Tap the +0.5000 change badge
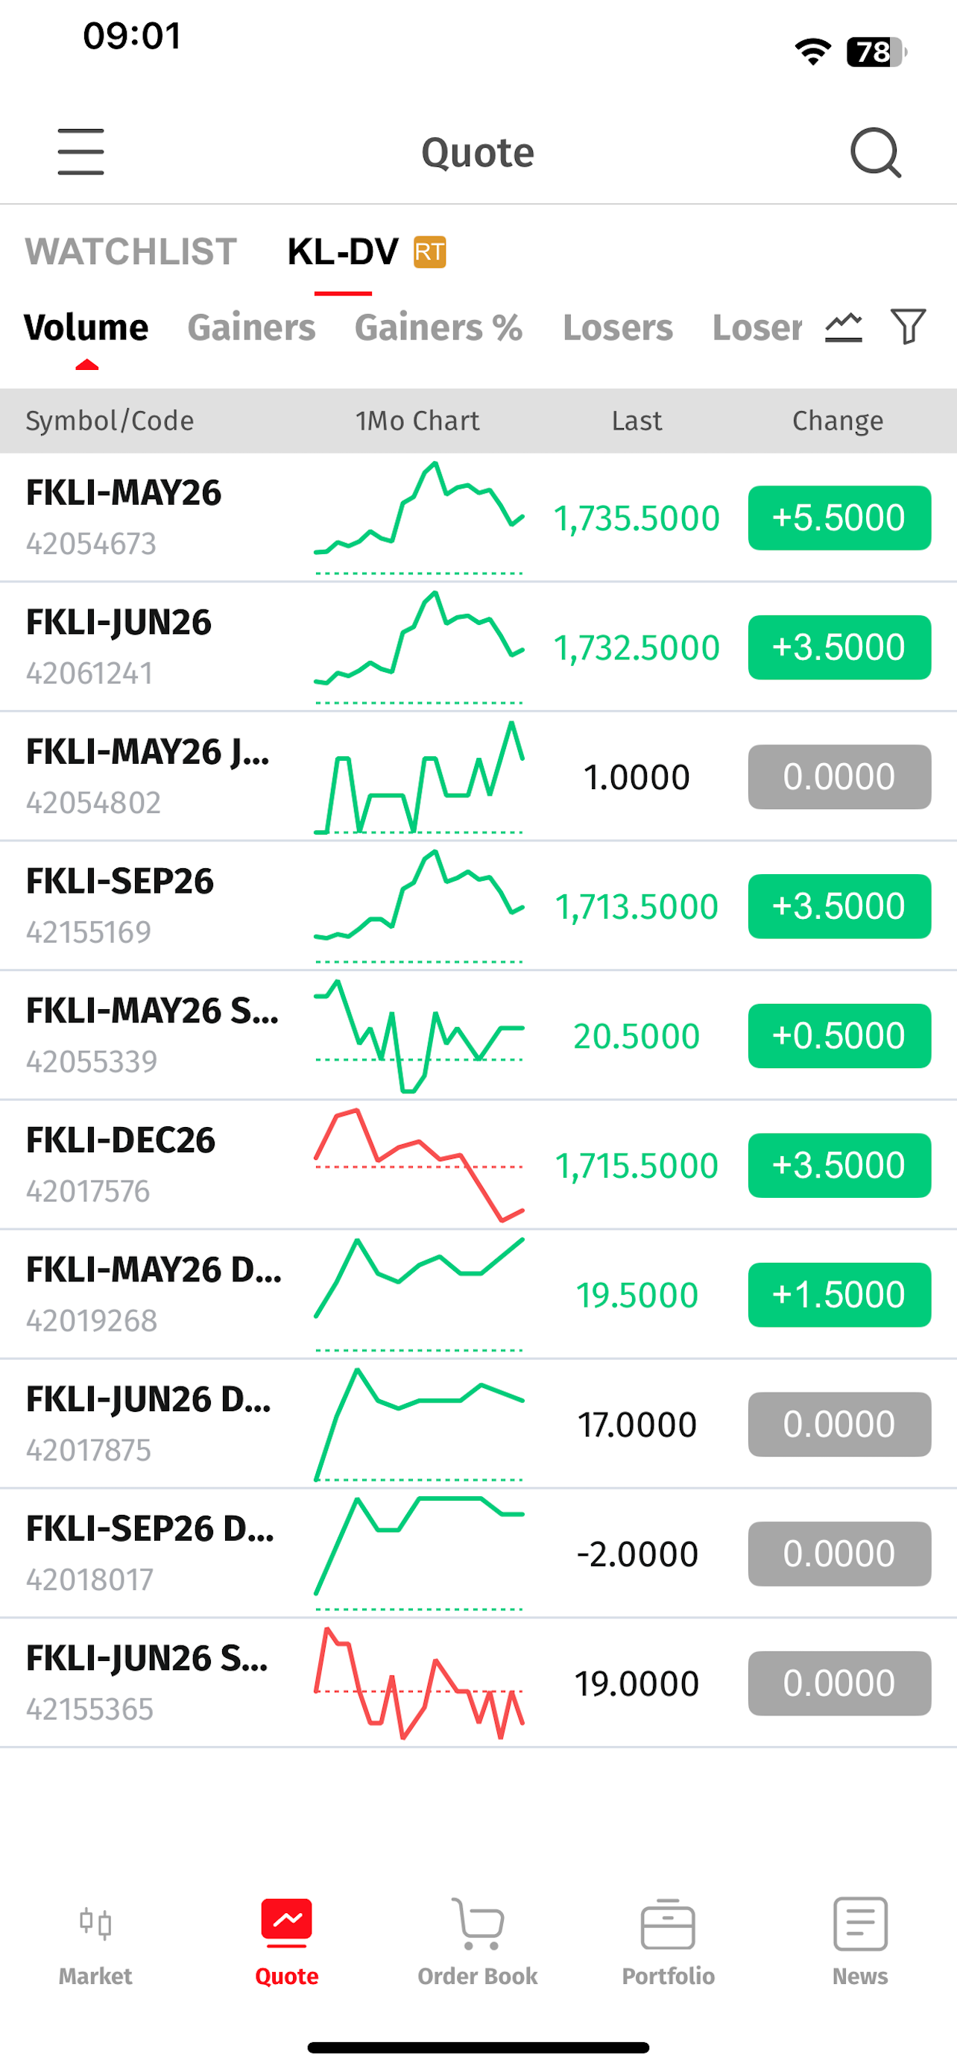Viewport: 957px width, 2072px height. pyautogui.click(x=839, y=1036)
